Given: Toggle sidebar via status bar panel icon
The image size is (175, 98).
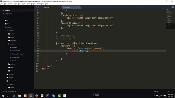Looking at the screenshot, I should 3,91.
